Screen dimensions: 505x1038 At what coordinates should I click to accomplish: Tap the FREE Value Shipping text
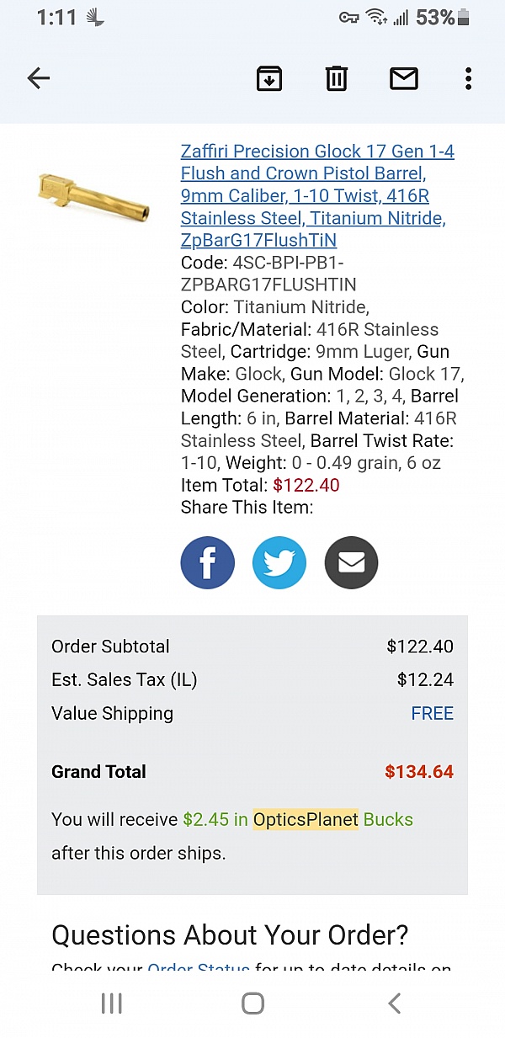(432, 714)
